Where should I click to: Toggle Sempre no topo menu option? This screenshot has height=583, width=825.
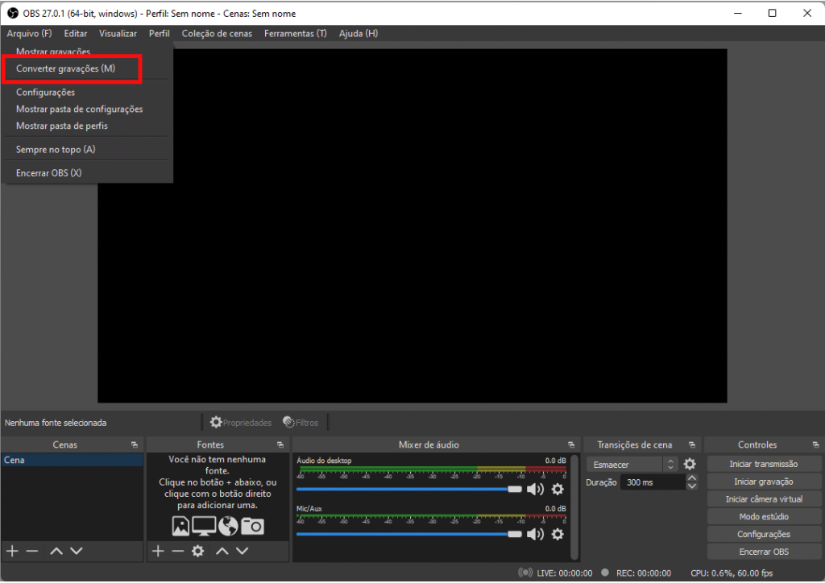click(56, 150)
